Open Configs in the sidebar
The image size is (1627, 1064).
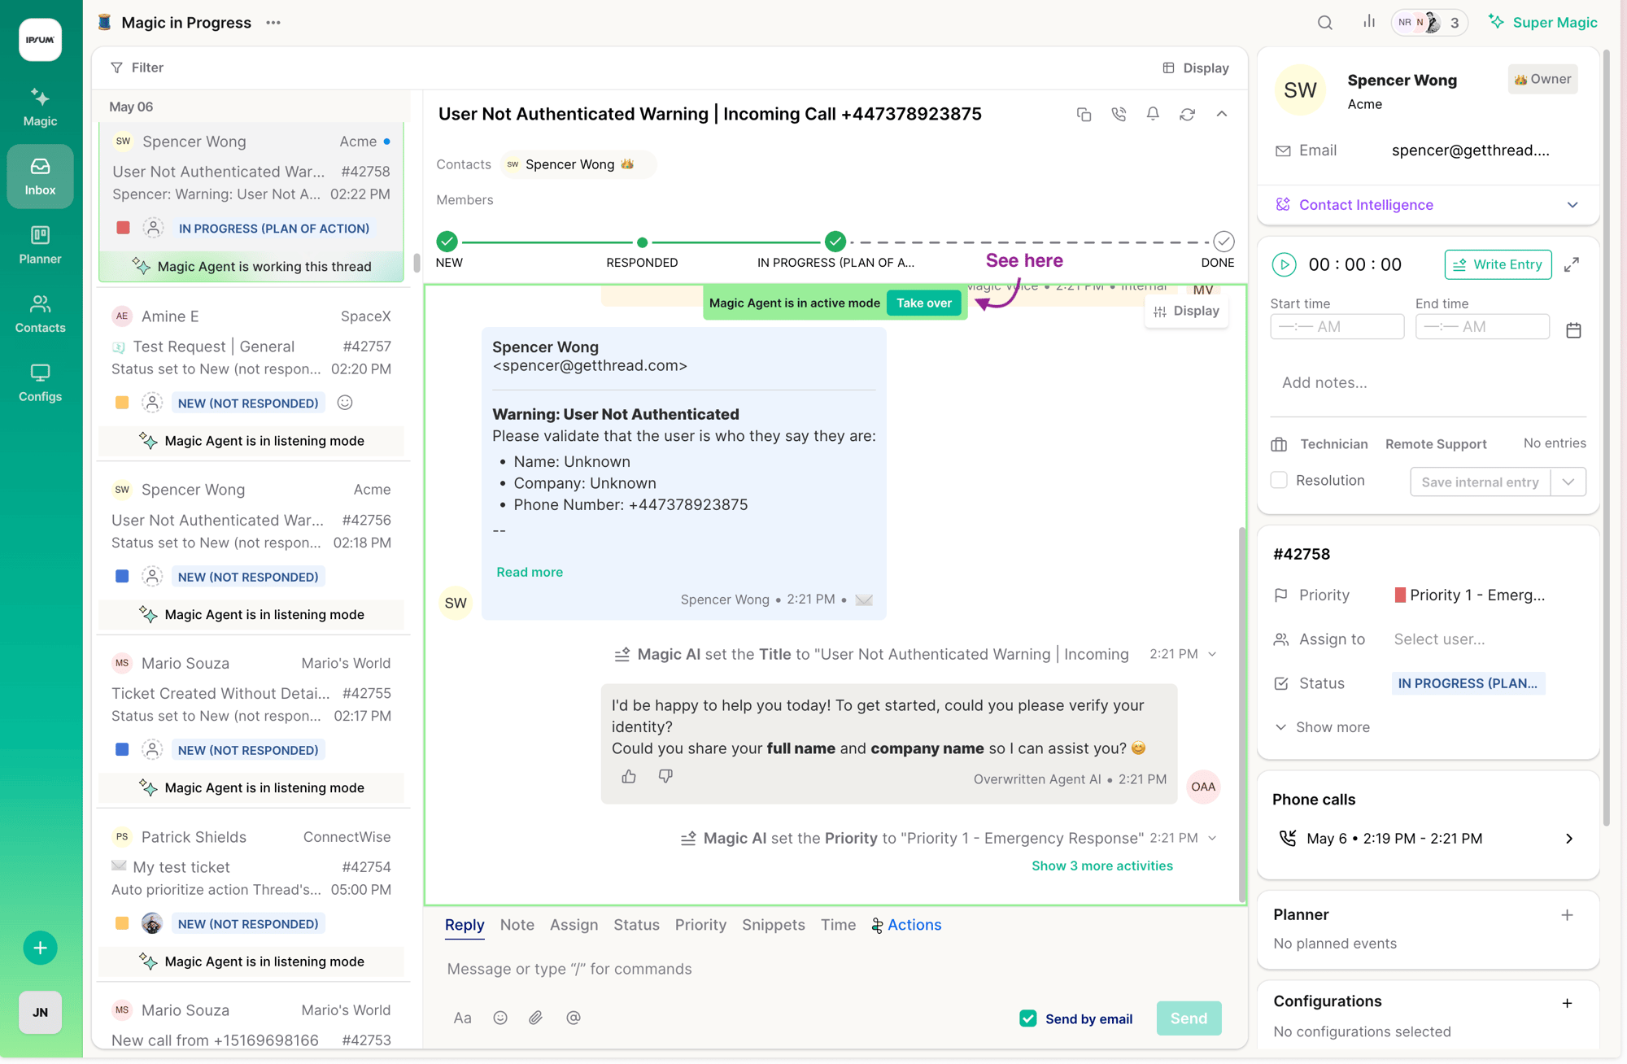click(40, 383)
